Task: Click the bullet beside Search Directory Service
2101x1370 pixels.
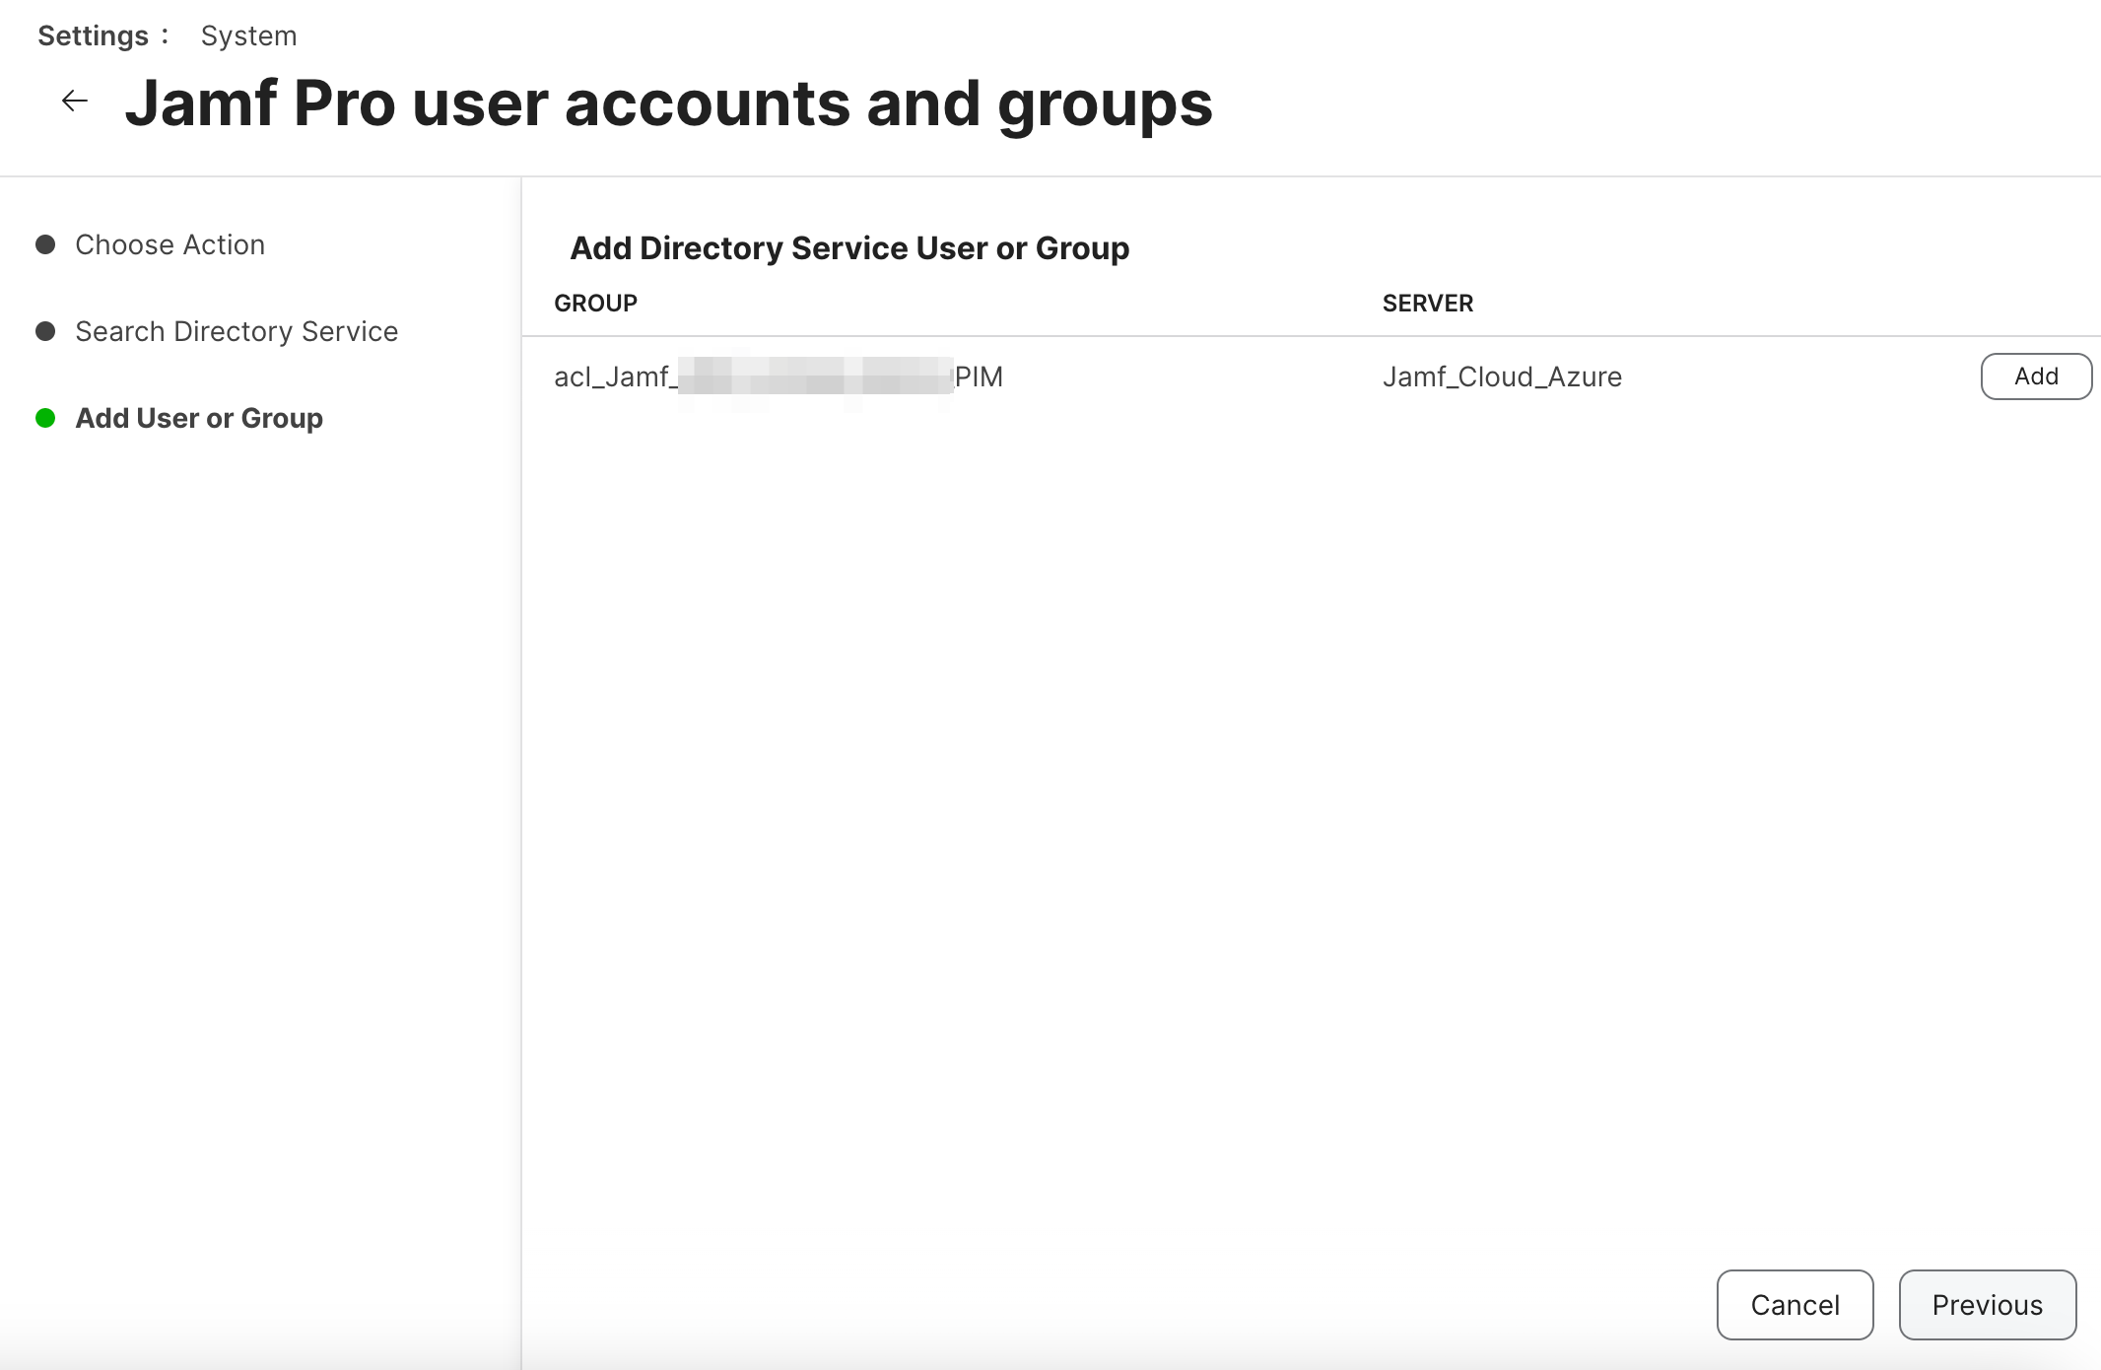Action: point(45,331)
